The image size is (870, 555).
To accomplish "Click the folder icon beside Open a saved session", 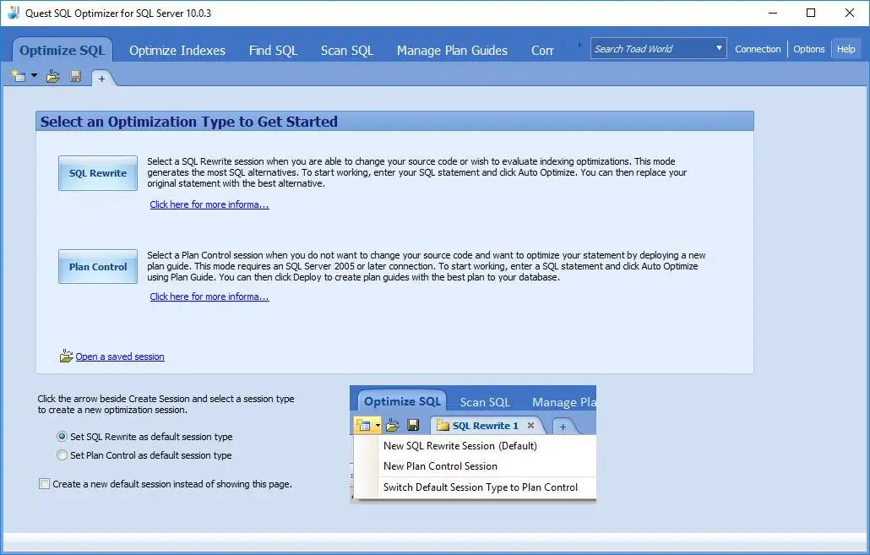I will point(66,356).
